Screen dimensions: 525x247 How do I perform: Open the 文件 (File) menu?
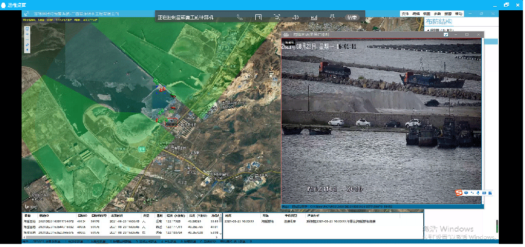pos(405,13)
